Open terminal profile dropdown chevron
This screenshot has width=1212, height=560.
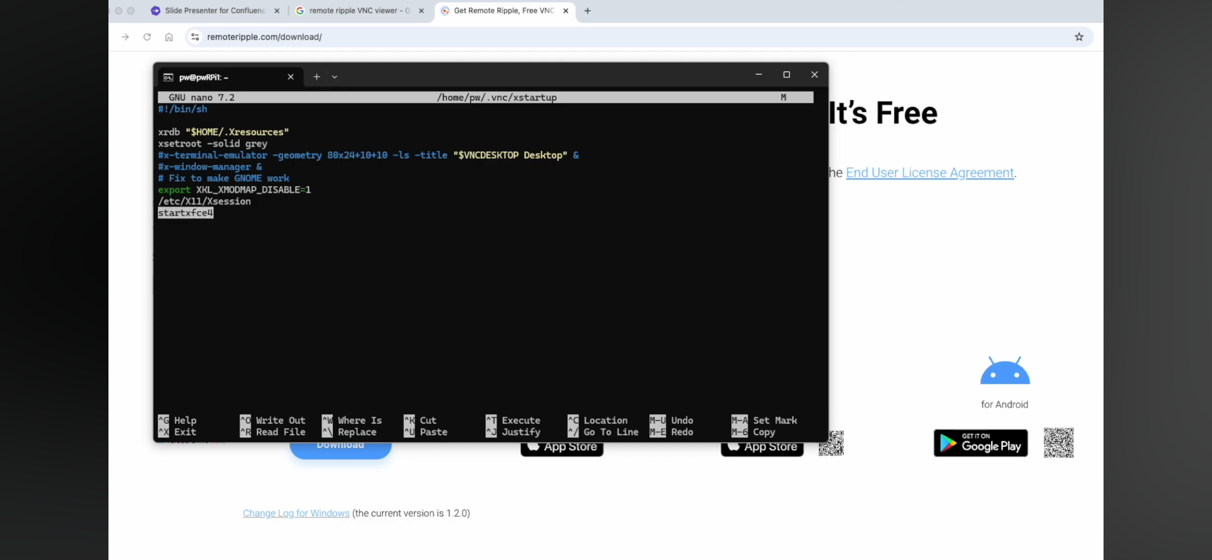(334, 77)
